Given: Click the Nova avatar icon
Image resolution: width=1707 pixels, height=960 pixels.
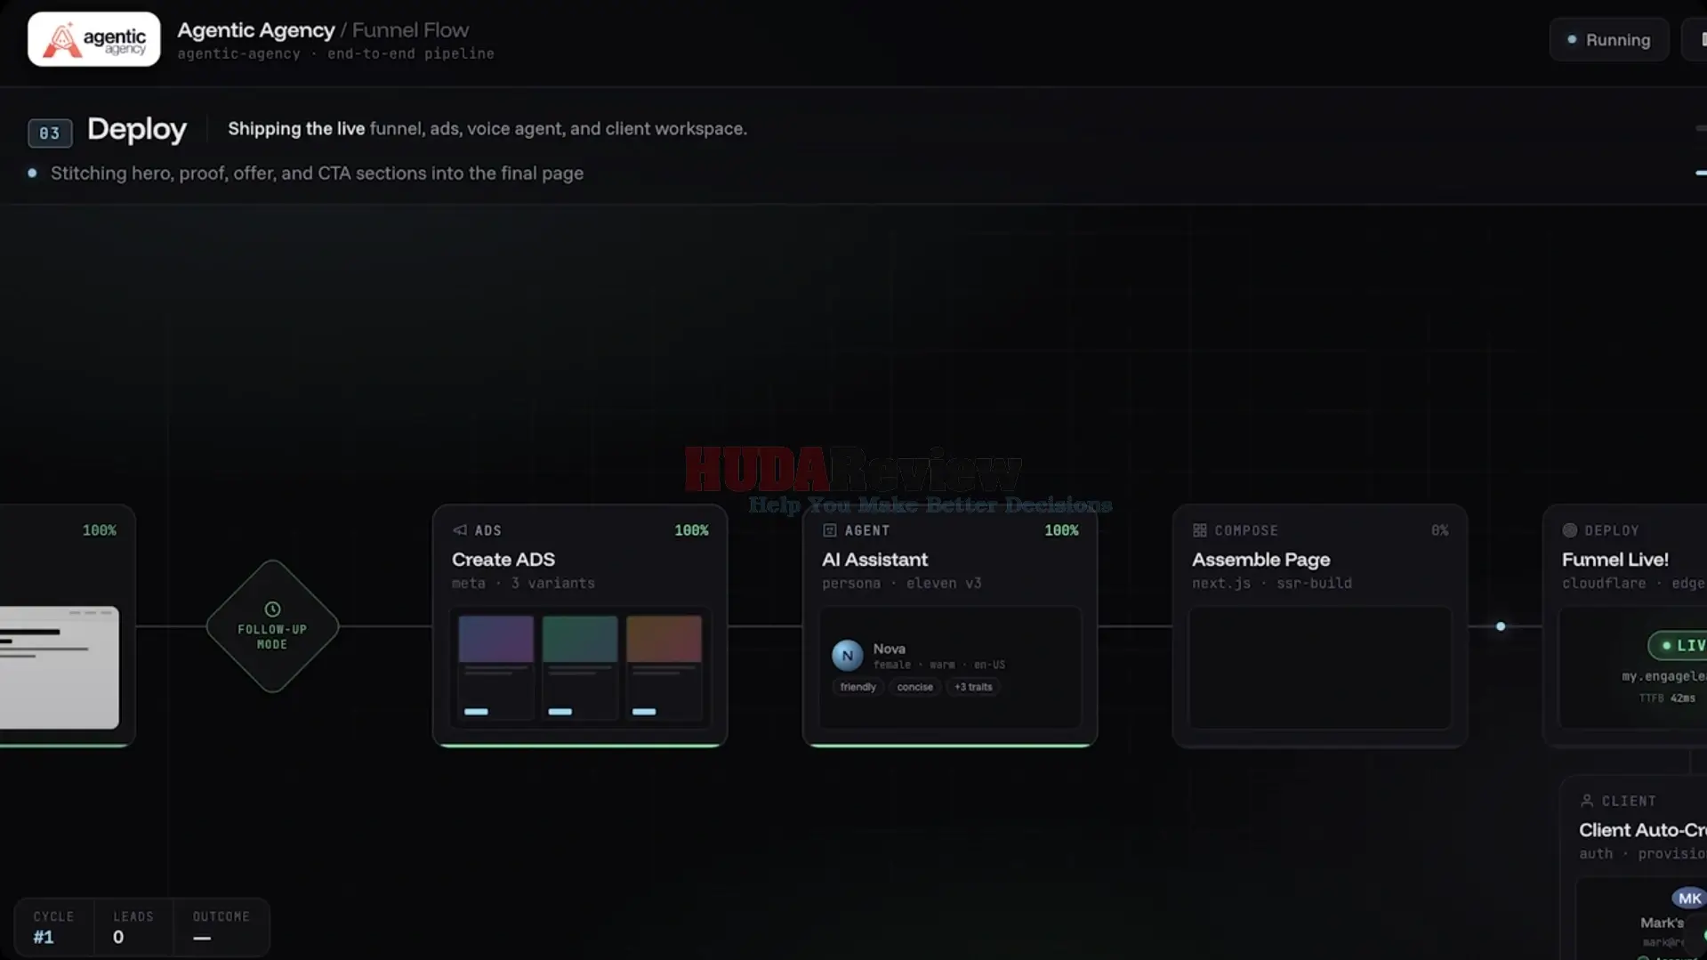Looking at the screenshot, I should tap(847, 656).
